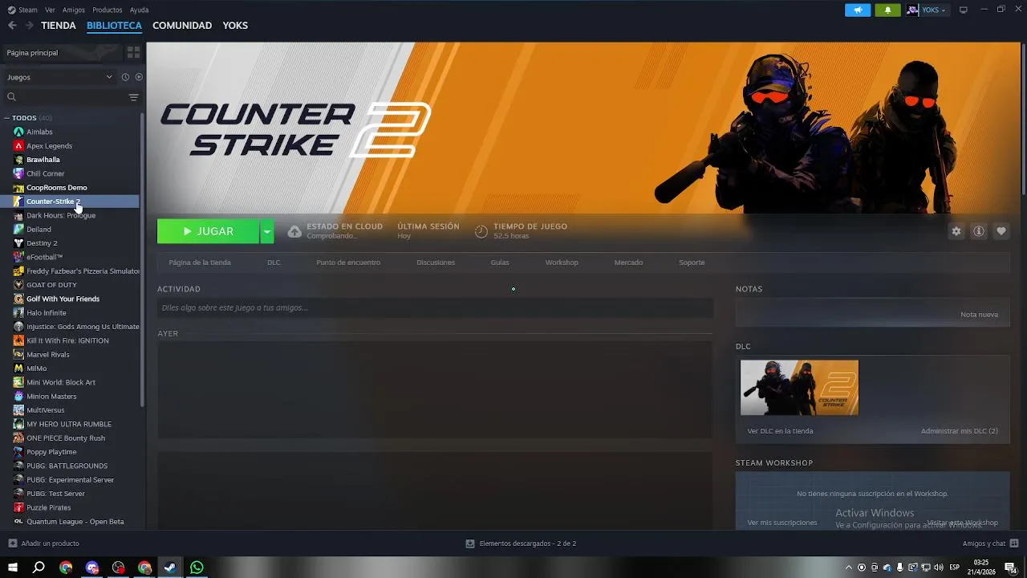Open the Steam menu
1027x578 pixels.
click(22, 10)
